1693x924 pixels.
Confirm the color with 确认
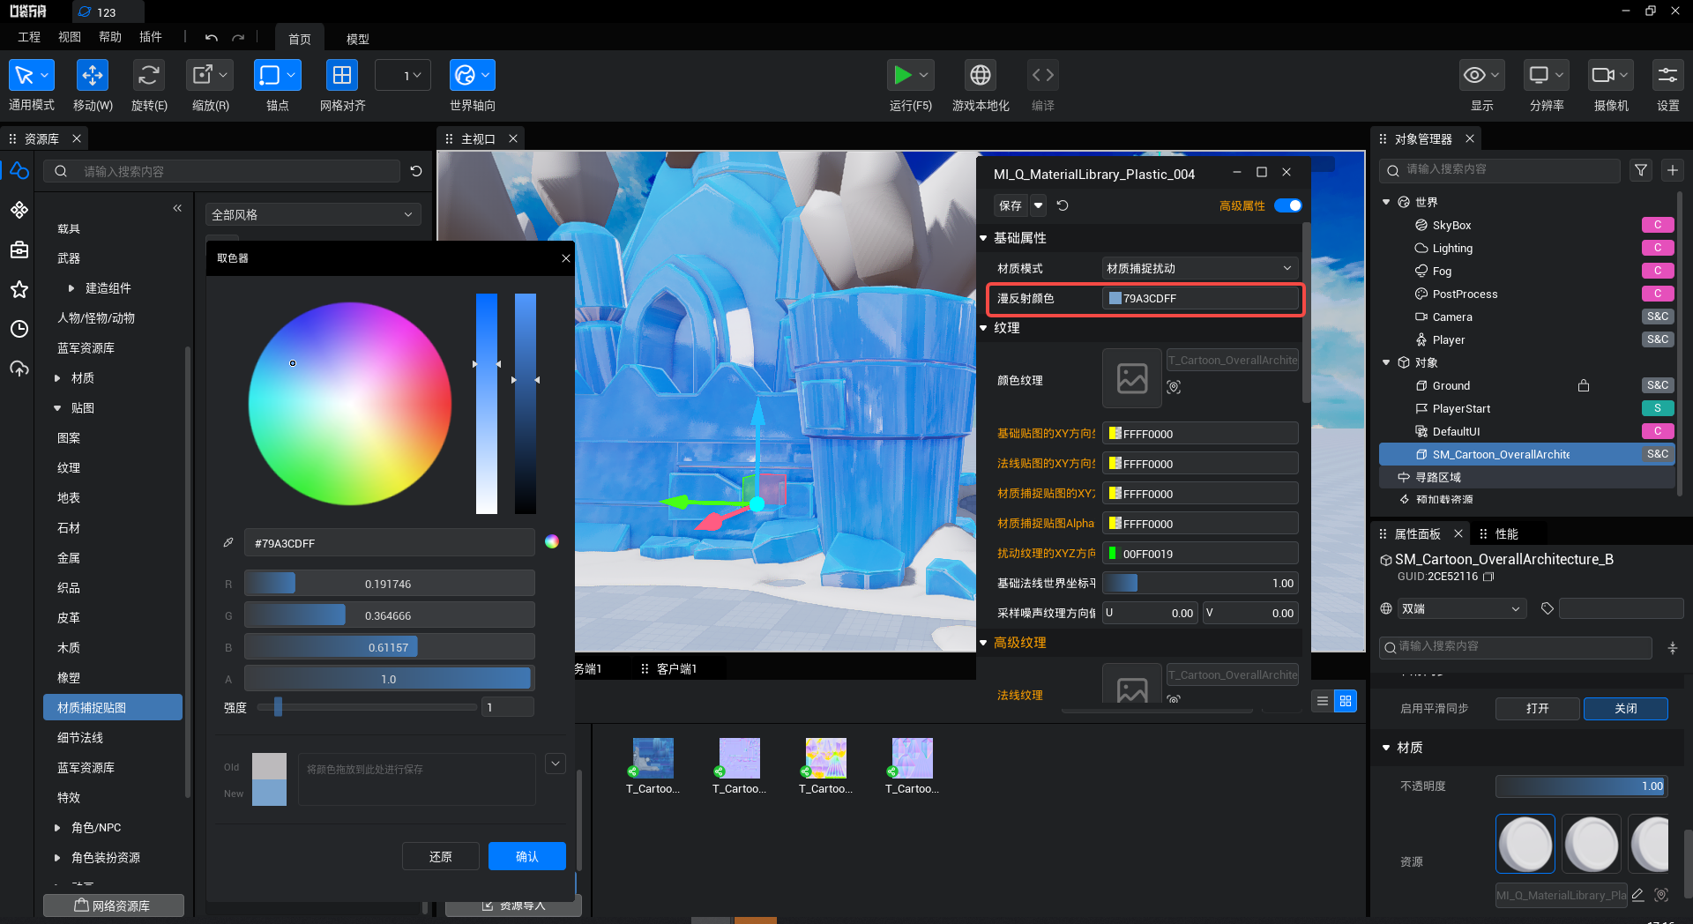click(527, 856)
